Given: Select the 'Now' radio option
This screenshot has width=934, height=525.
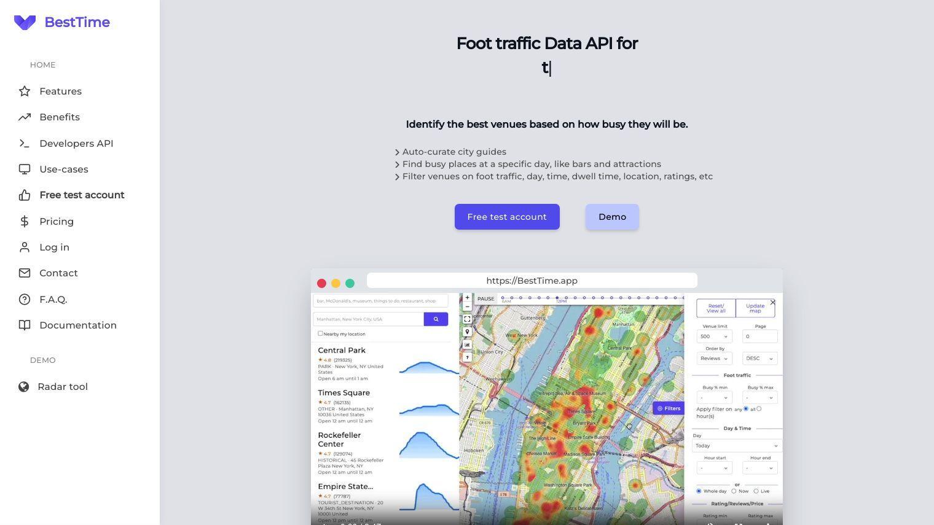Looking at the screenshot, I should click(734, 491).
